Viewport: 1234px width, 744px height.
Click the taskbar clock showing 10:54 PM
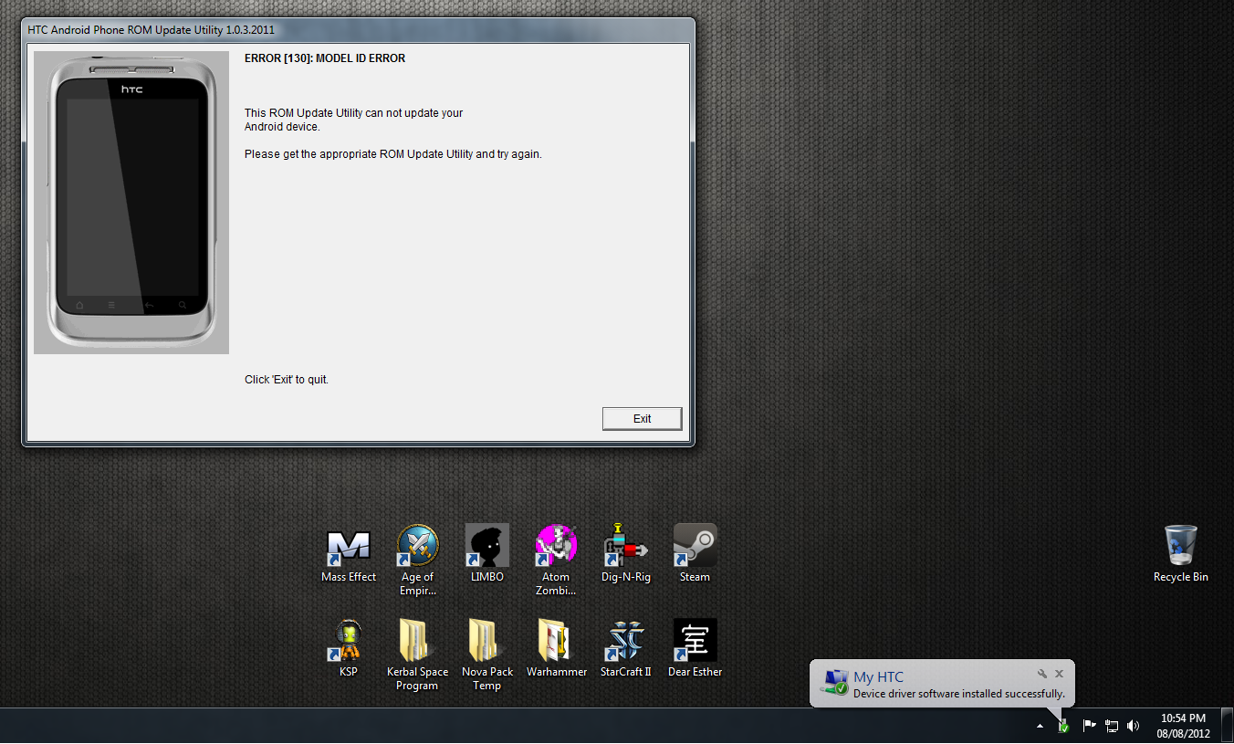[x=1183, y=726]
